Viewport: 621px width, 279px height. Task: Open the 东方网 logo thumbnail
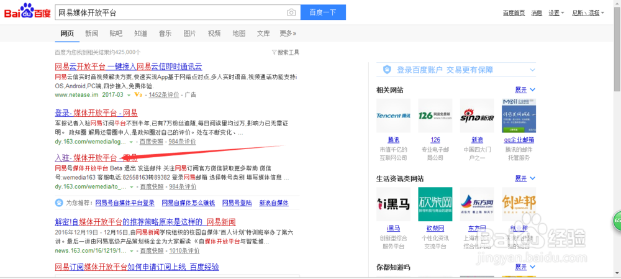(x=477, y=204)
